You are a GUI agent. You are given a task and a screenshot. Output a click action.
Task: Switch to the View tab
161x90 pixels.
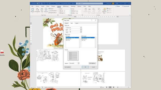[x=85, y=6]
